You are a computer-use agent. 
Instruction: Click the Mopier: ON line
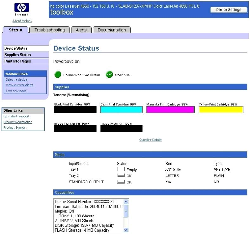point(65,211)
